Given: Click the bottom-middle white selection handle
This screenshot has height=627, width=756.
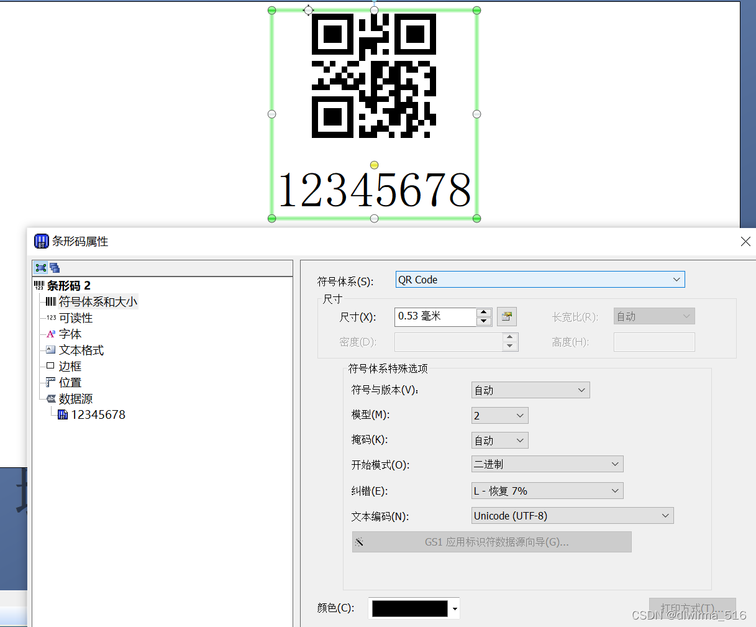Looking at the screenshot, I should [374, 218].
